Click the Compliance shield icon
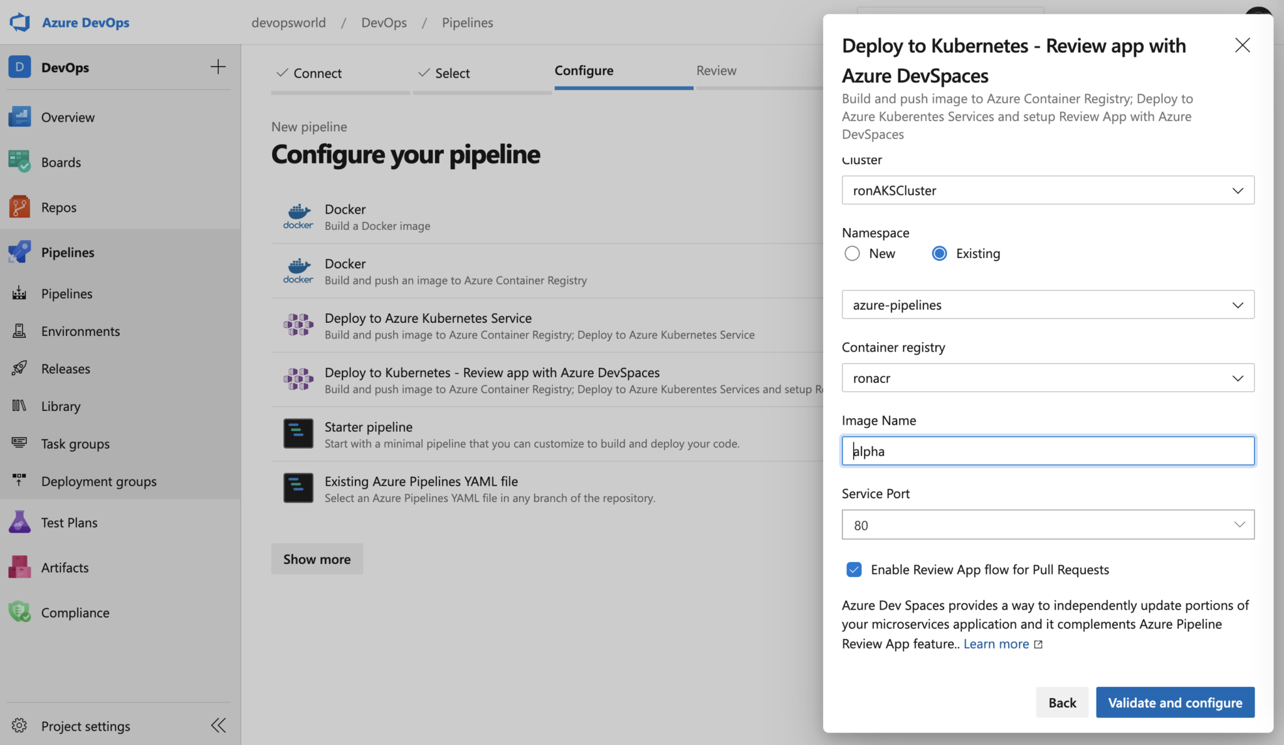Viewport: 1284px width, 745px height. click(19, 612)
